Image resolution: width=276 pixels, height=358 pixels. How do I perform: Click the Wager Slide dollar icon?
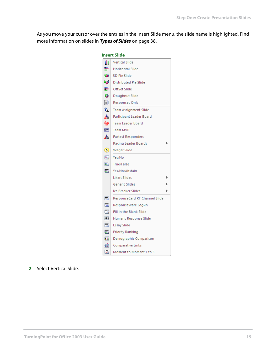point(107,150)
